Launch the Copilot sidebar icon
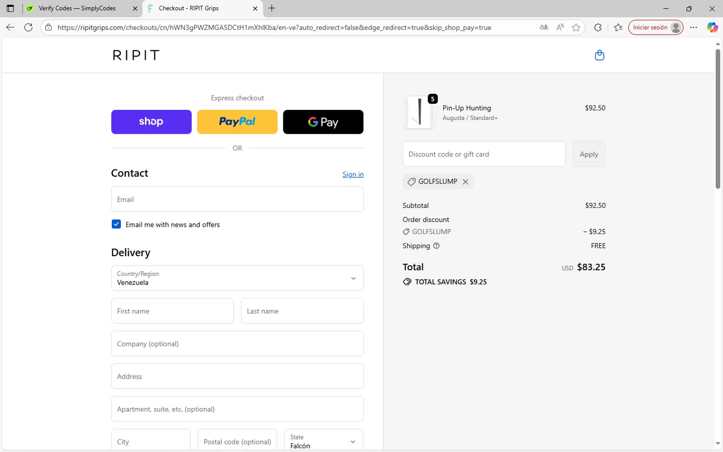Image resolution: width=723 pixels, height=452 pixels. [x=712, y=27]
